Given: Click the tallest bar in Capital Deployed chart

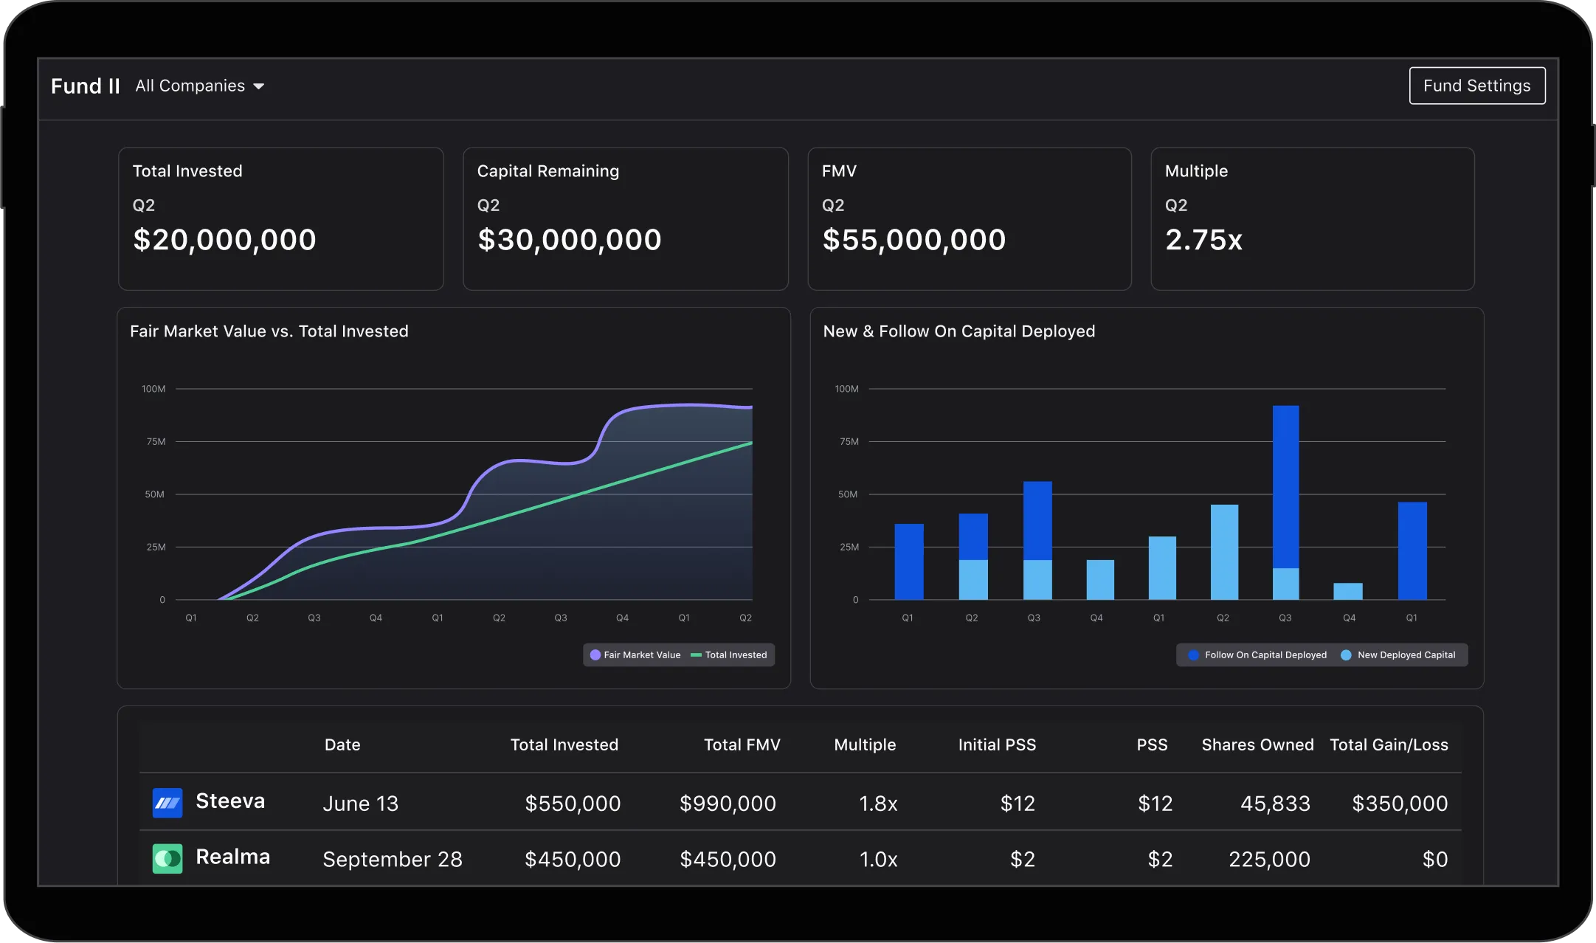Looking at the screenshot, I should coord(1285,502).
